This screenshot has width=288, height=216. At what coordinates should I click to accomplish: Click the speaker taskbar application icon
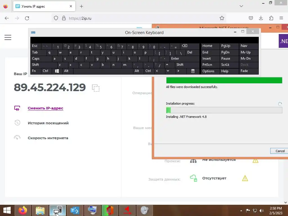coord(145,210)
